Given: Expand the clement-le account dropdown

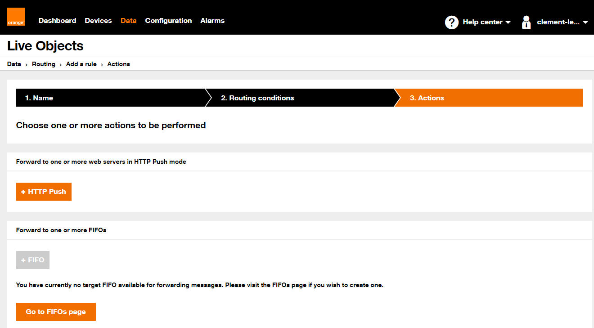Looking at the screenshot, I should point(585,22).
